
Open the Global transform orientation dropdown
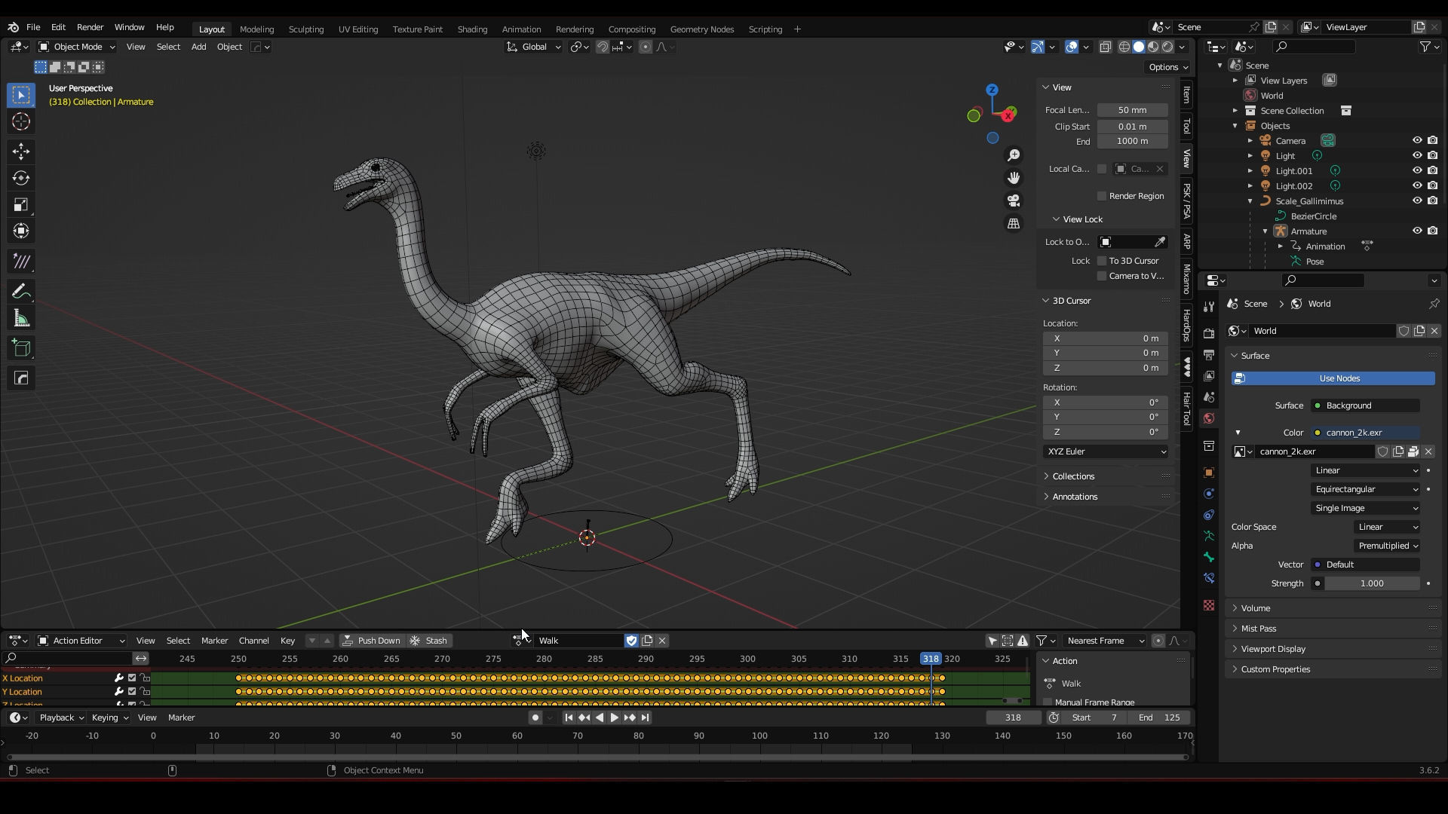pos(534,47)
